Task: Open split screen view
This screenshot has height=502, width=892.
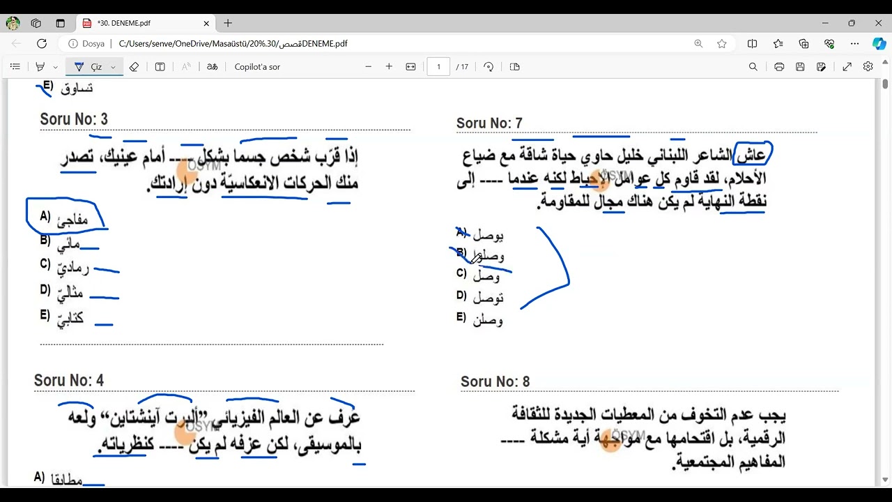Action: click(x=752, y=43)
